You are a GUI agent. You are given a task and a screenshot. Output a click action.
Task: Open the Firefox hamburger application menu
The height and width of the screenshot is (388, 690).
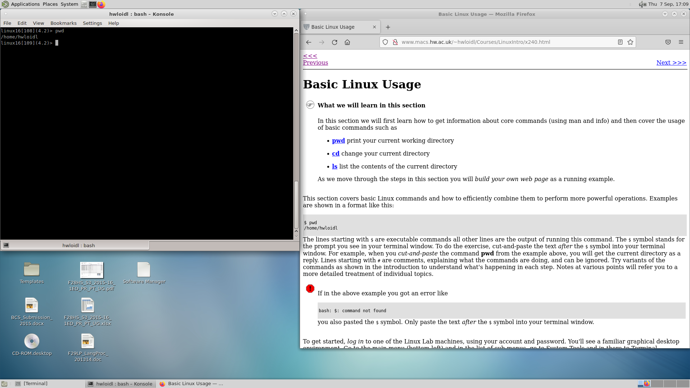681,42
